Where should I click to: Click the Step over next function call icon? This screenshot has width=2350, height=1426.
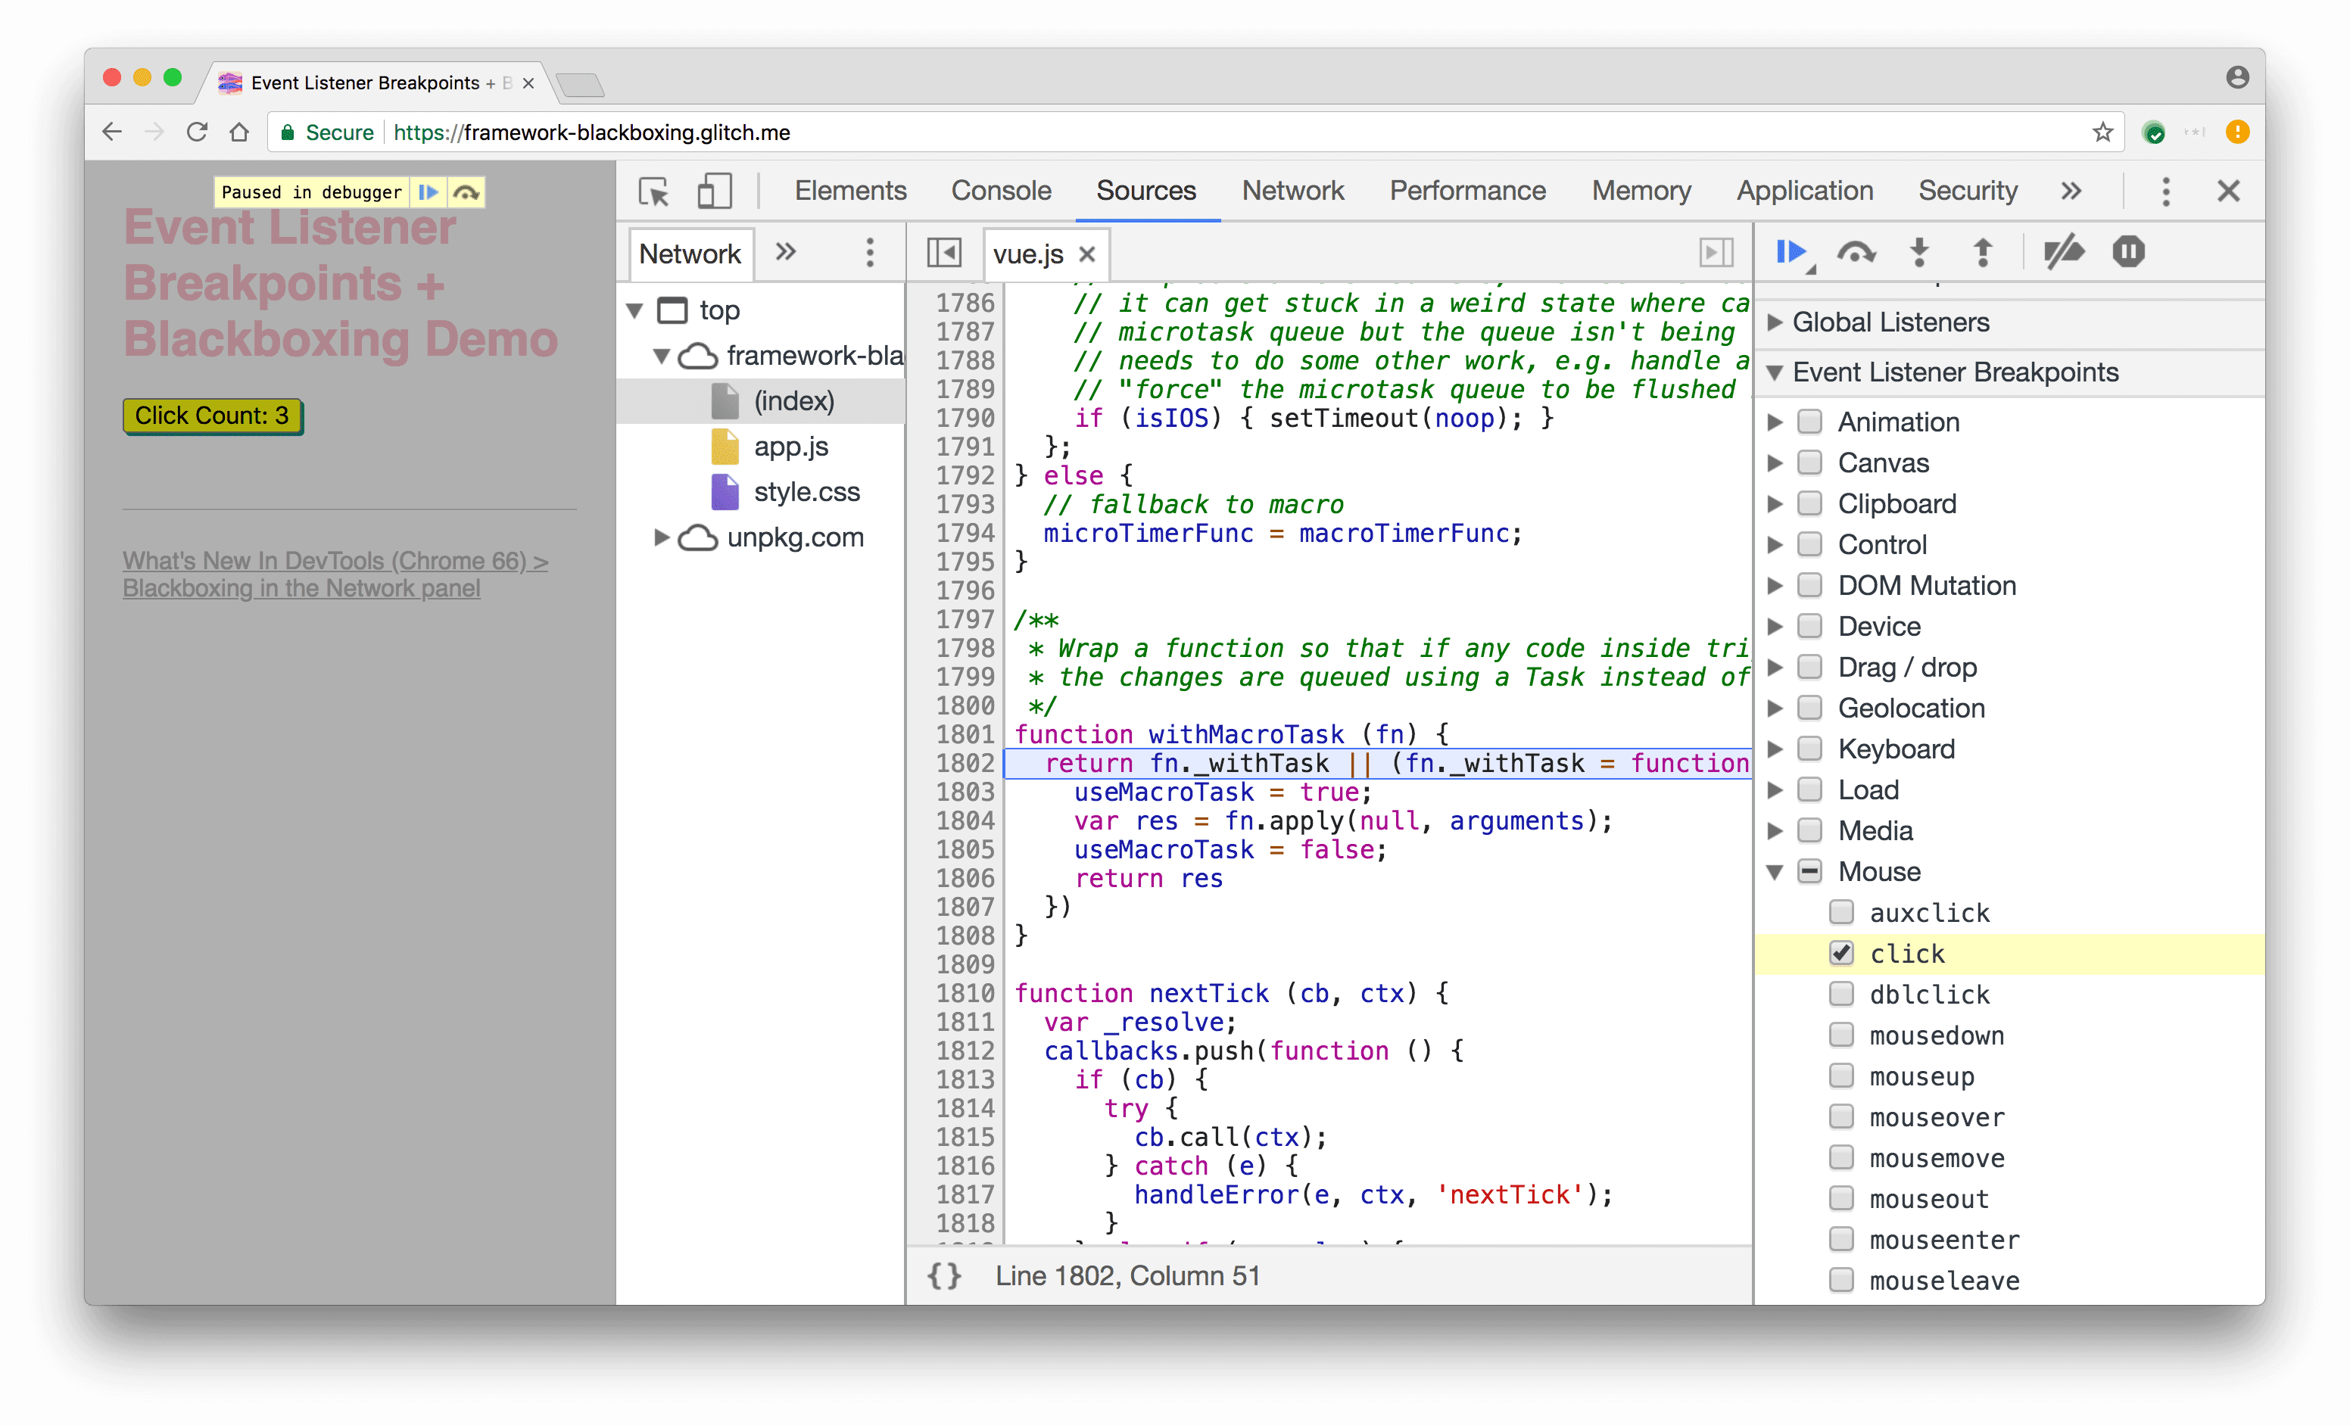[1856, 251]
